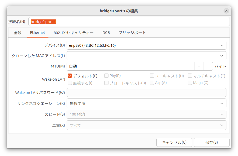
Task: Click the Wake on LAN password field
Action: point(146,92)
